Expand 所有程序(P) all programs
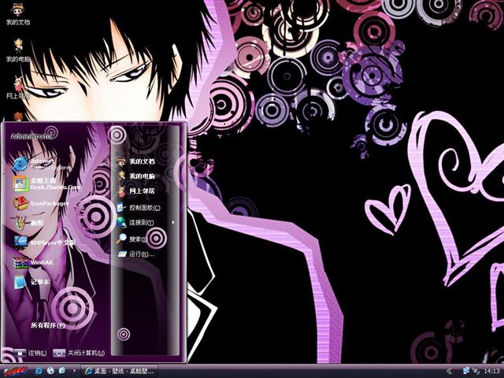This screenshot has width=504, height=378. (48, 325)
